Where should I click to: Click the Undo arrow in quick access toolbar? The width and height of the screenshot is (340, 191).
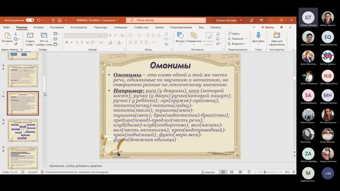pyautogui.click(x=39, y=20)
